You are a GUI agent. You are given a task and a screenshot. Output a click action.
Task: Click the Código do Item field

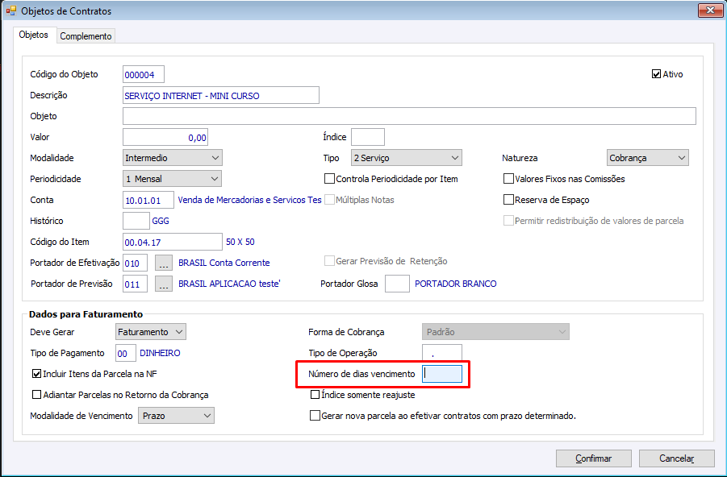tap(173, 241)
